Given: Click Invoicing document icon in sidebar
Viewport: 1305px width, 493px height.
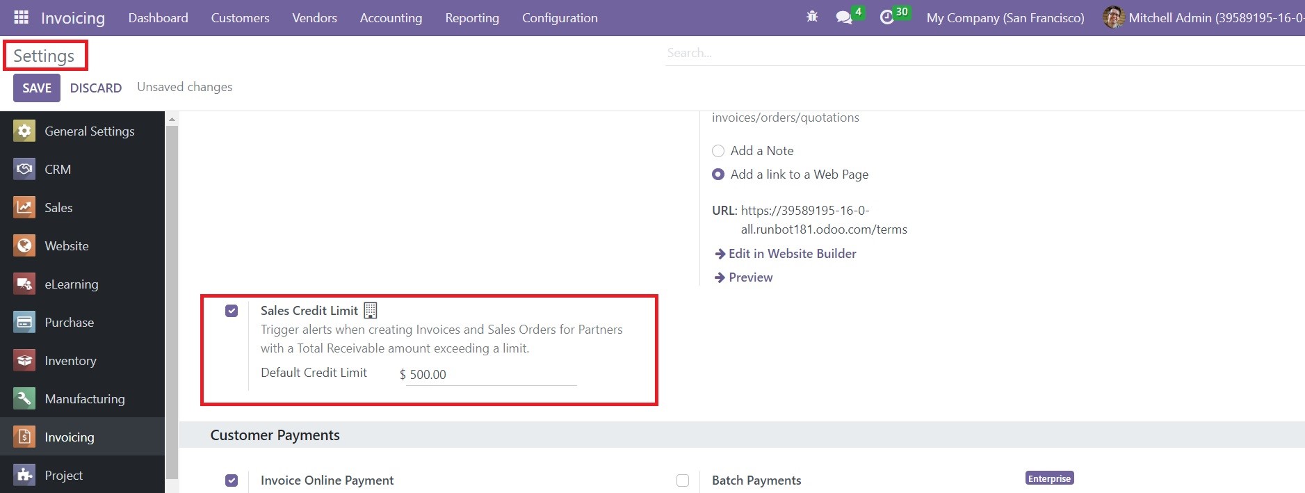Looking at the screenshot, I should pyautogui.click(x=24, y=437).
